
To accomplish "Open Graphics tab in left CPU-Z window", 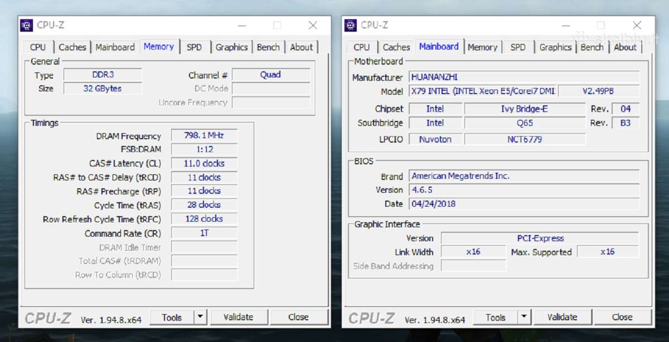I will pos(231,47).
